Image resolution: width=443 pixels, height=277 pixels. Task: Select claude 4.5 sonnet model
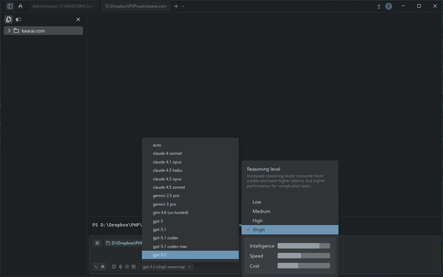pyautogui.click(x=190, y=187)
